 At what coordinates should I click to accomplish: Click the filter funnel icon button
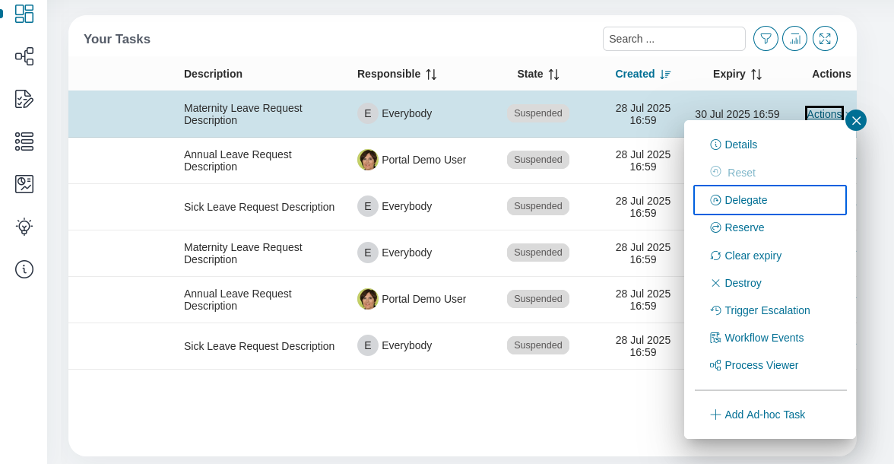[766, 39]
